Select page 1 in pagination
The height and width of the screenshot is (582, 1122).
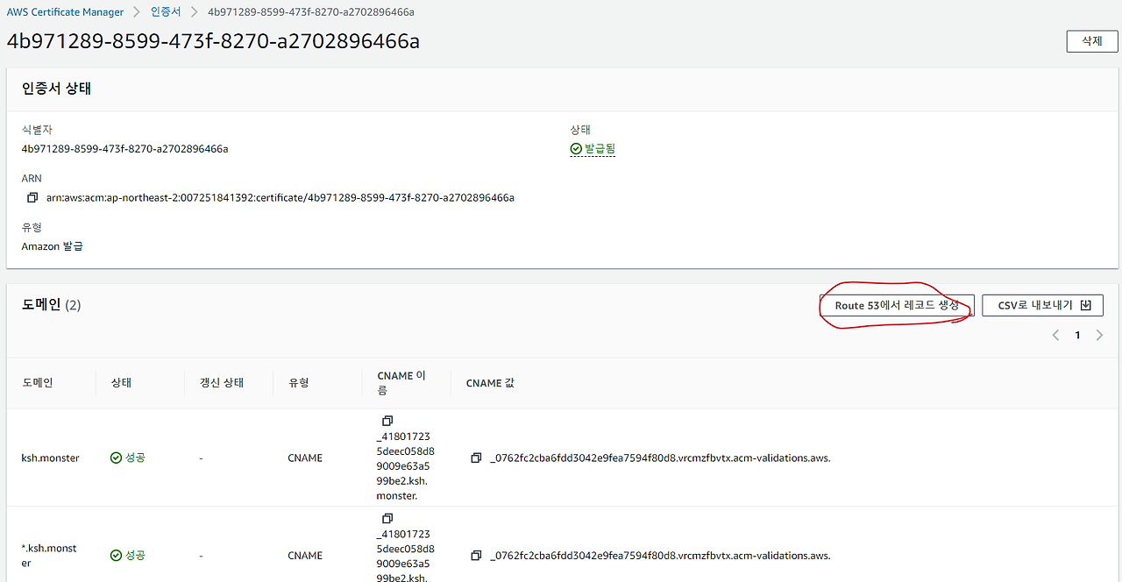pyautogui.click(x=1077, y=335)
